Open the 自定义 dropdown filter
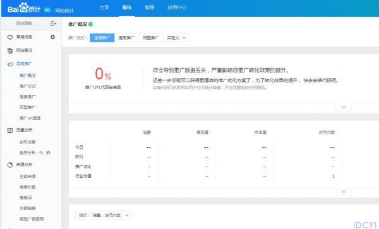Screen dimensions: 379x229 click(176, 38)
